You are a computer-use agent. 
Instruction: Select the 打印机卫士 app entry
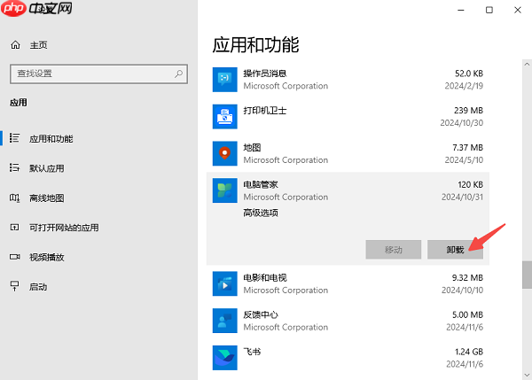tap(348, 117)
